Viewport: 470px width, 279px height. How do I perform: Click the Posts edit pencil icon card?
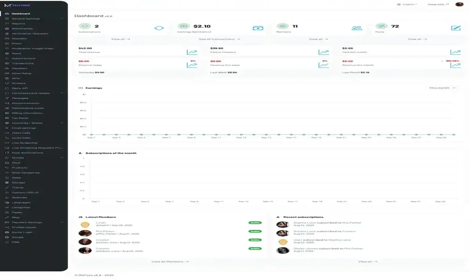pos(456,28)
